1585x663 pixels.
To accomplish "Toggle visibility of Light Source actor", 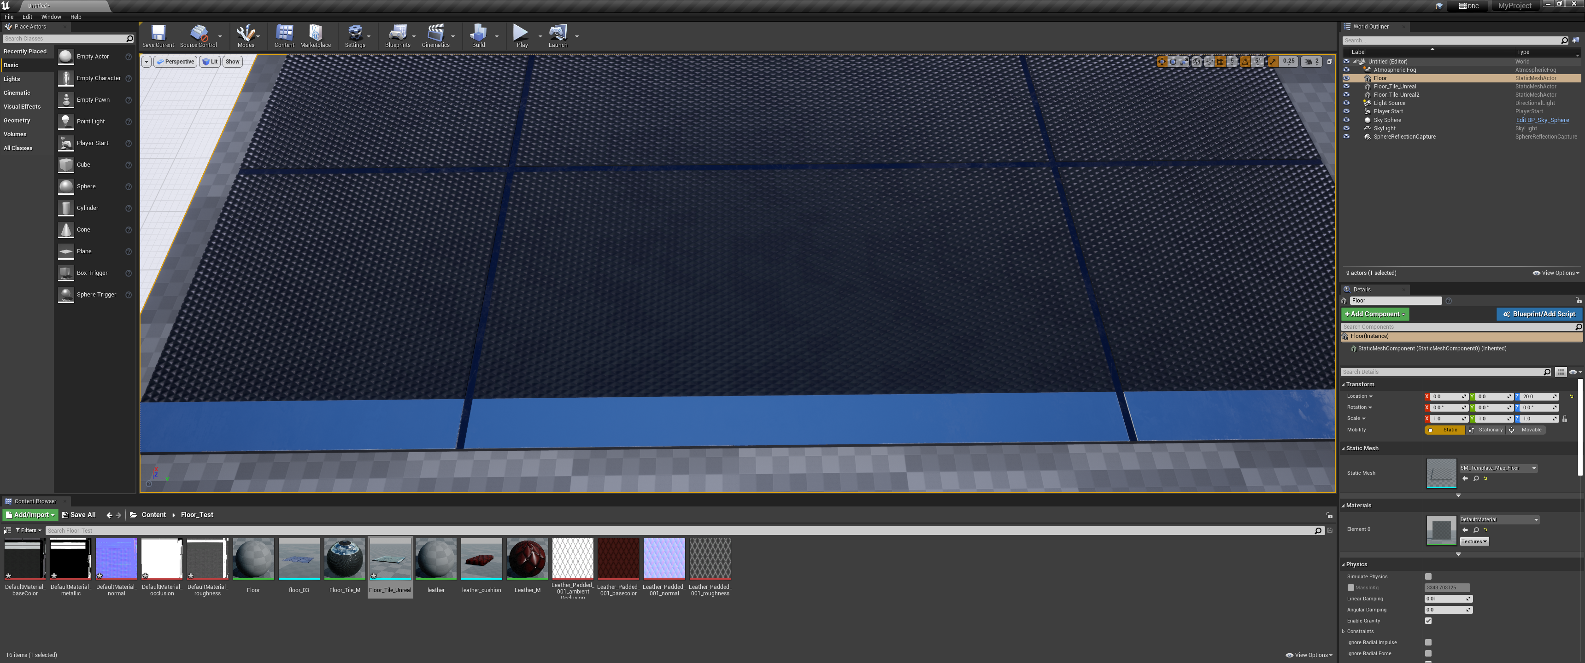I will [x=1346, y=103].
